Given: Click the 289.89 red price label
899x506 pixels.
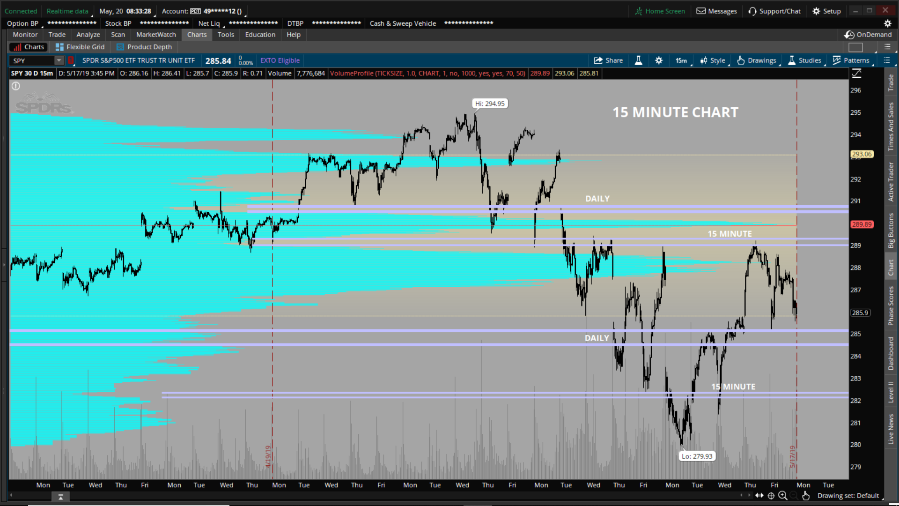Looking at the screenshot, I should click(x=862, y=224).
